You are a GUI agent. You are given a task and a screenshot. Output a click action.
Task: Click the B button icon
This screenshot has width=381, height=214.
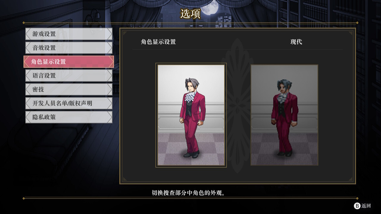click(x=357, y=206)
